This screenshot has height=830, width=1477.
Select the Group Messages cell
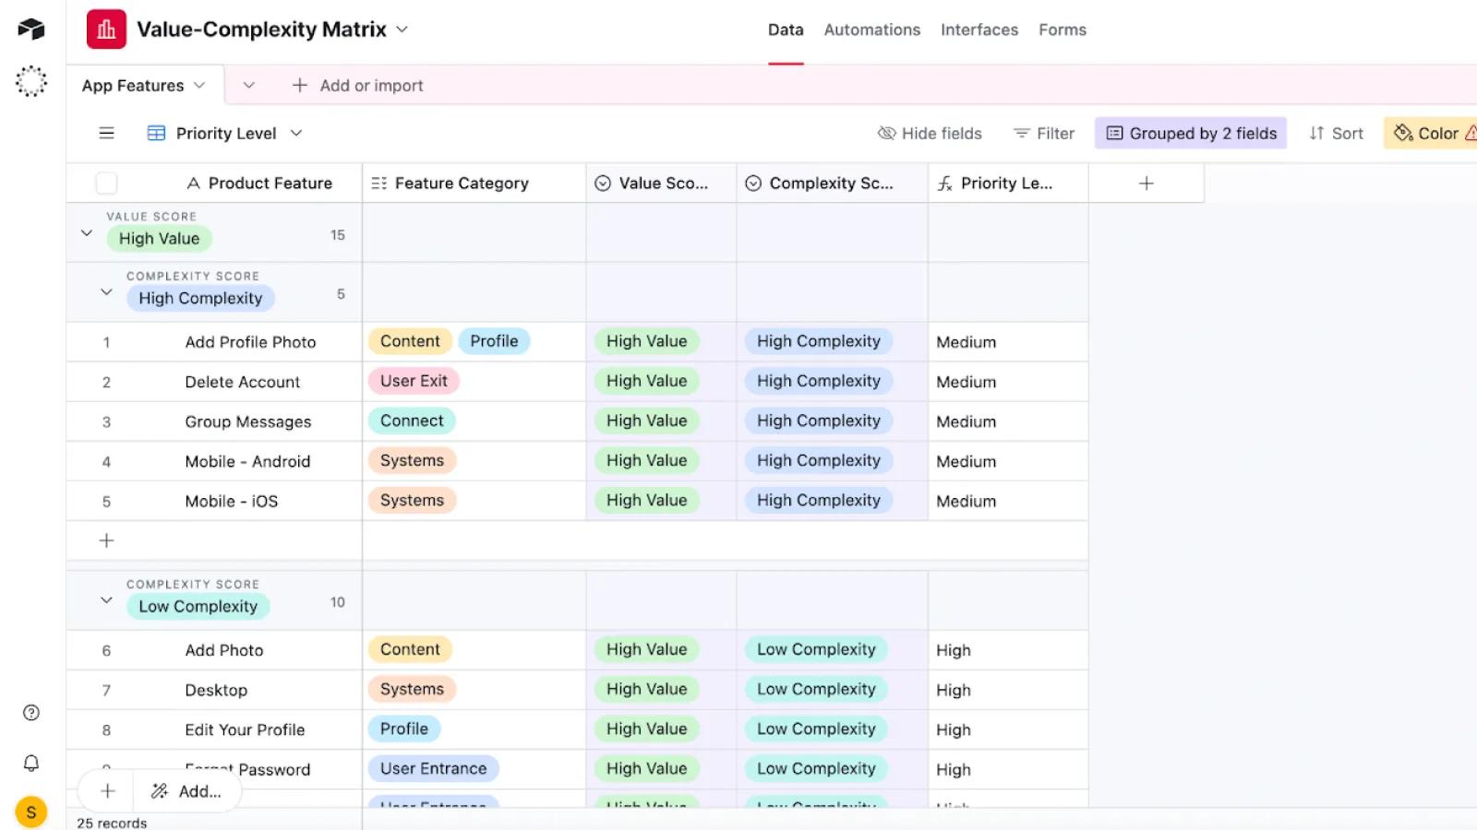tap(247, 421)
